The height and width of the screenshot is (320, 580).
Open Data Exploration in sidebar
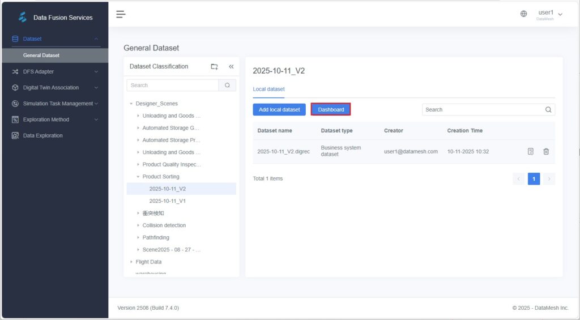click(x=42, y=135)
